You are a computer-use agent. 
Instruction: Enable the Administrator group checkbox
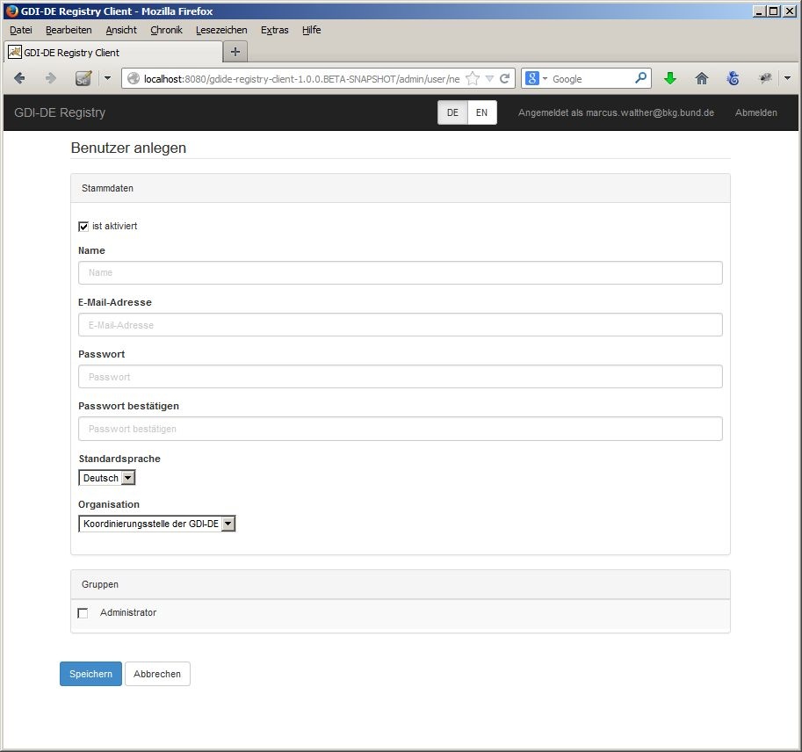(83, 613)
